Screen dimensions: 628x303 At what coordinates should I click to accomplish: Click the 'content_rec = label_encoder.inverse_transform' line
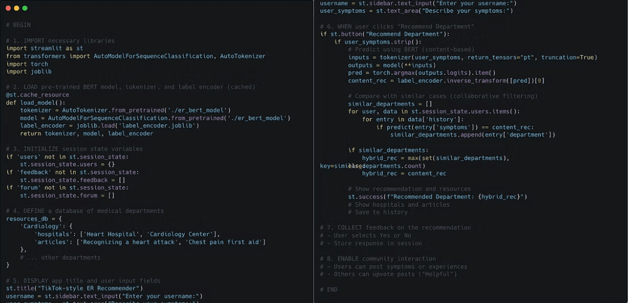pos(446,81)
